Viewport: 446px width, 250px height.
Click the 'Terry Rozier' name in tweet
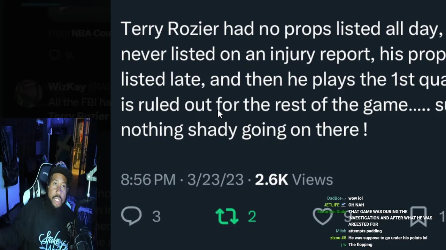170,29
